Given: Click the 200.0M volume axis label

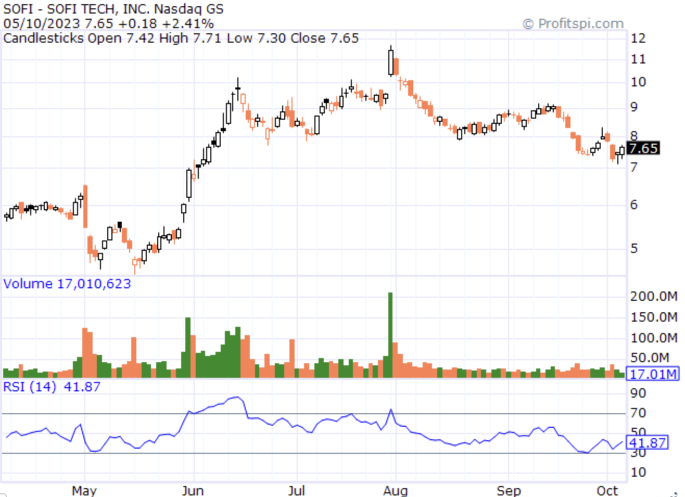Looking at the screenshot, I should click(654, 296).
